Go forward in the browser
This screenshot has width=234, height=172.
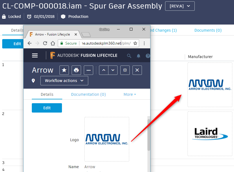(x=37, y=43)
